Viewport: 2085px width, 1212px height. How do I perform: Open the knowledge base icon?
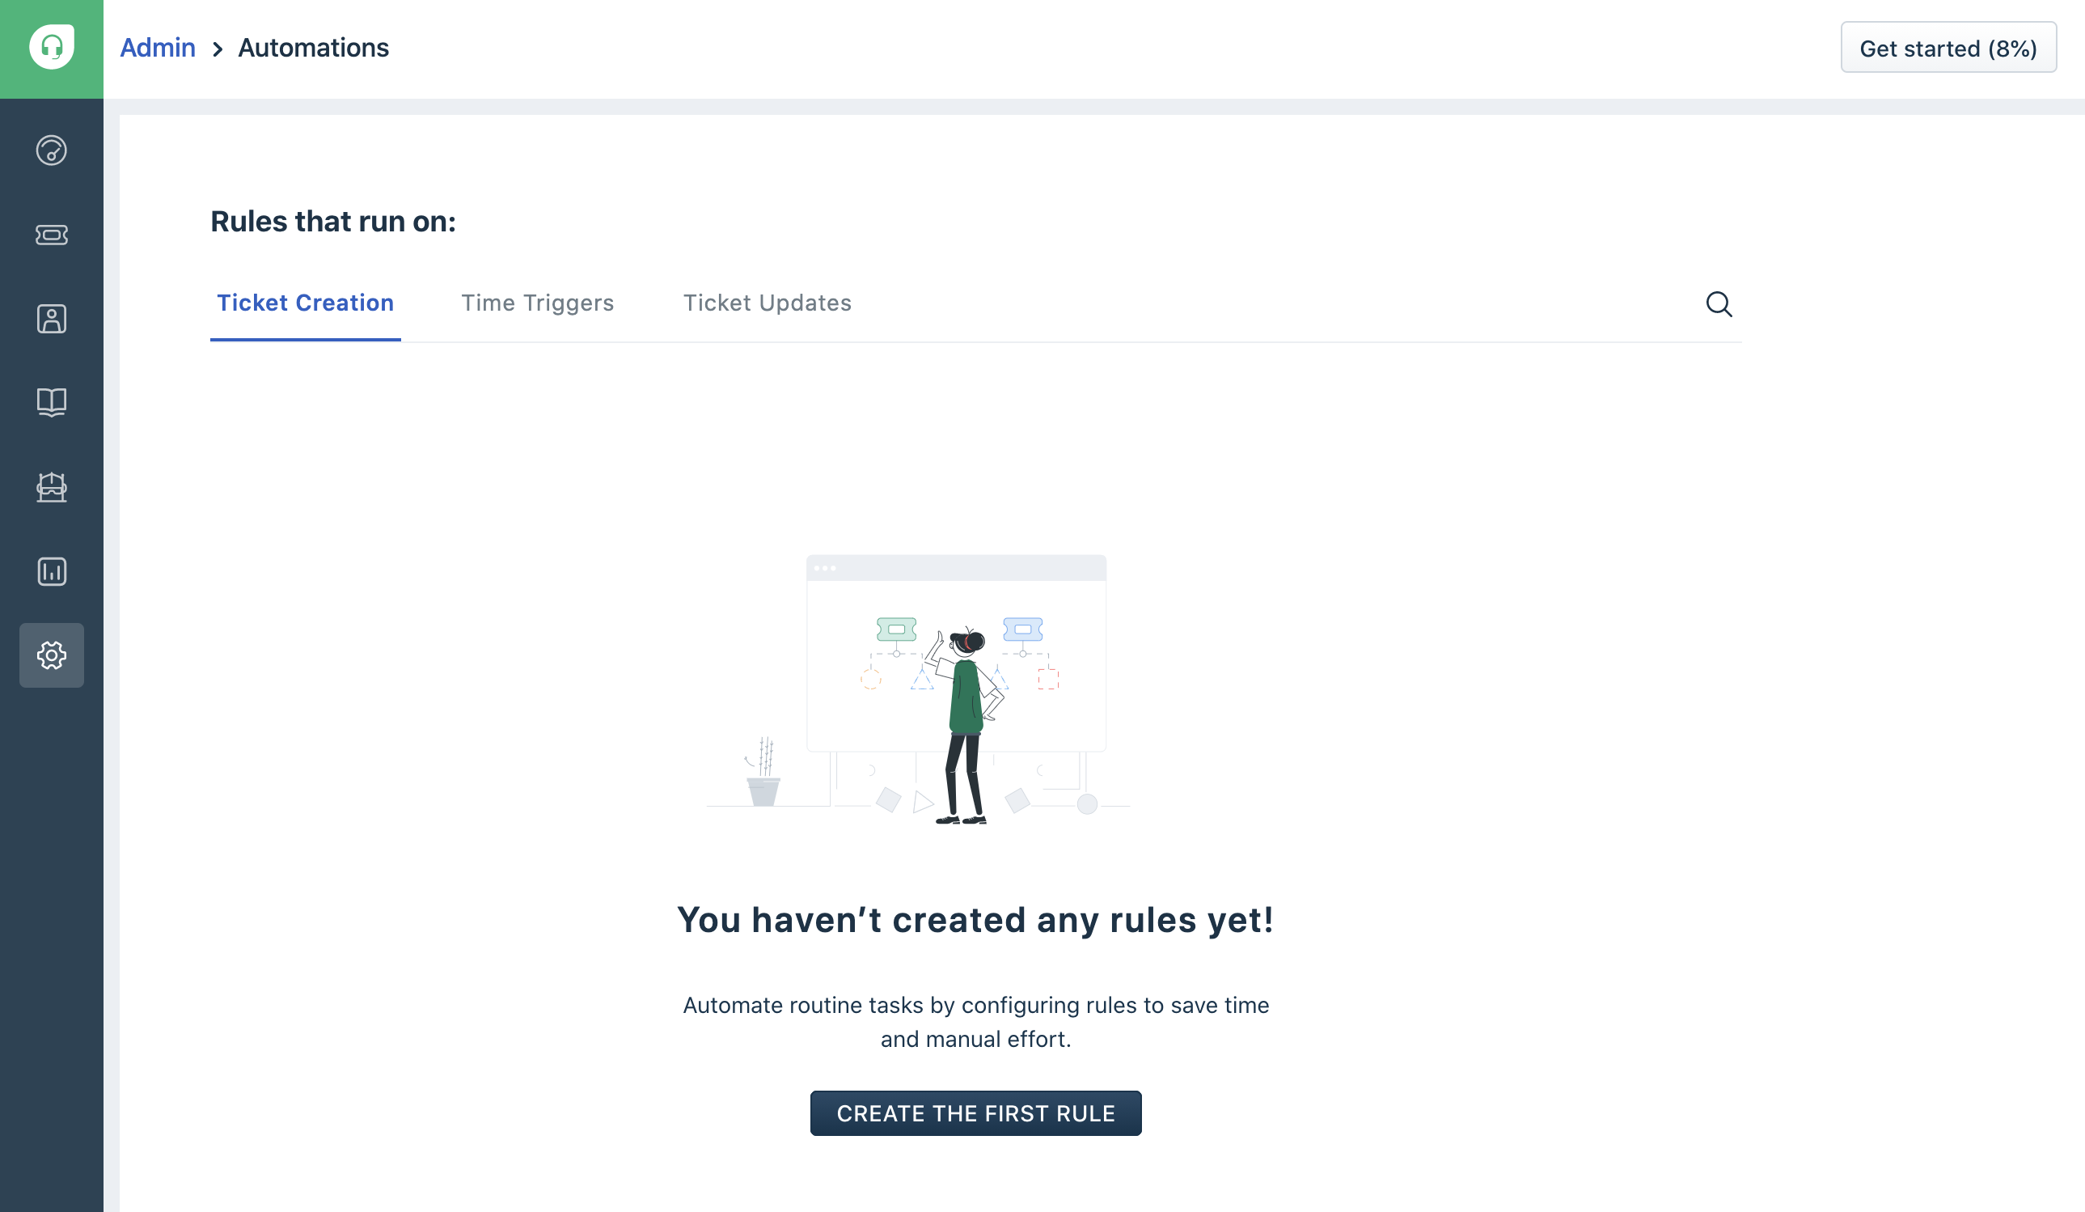[52, 401]
